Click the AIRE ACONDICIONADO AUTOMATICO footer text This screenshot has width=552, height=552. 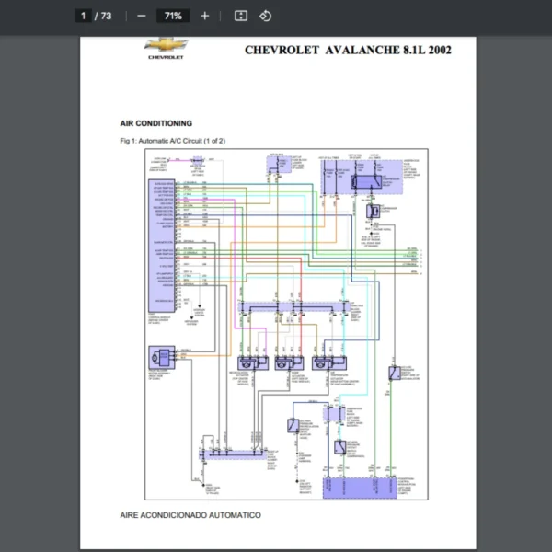[x=190, y=515]
